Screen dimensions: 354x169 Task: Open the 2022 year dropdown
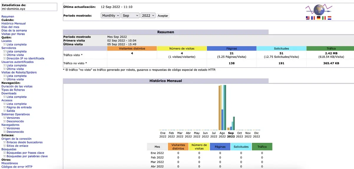[148, 16]
